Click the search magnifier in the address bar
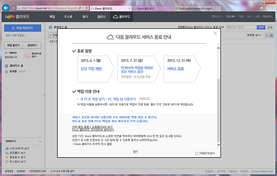The height and width of the screenshot is (176, 277). click(80, 8)
